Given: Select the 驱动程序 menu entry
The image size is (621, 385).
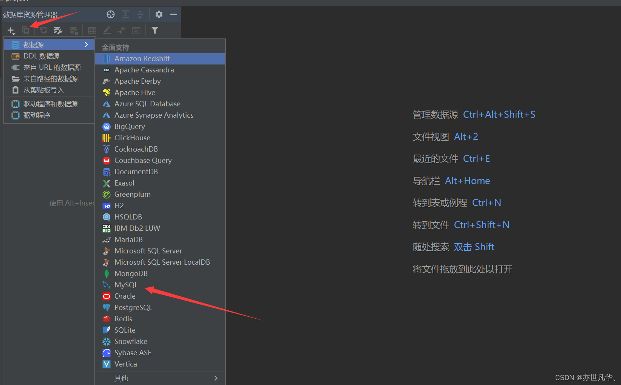Looking at the screenshot, I should tap(49, 115).
